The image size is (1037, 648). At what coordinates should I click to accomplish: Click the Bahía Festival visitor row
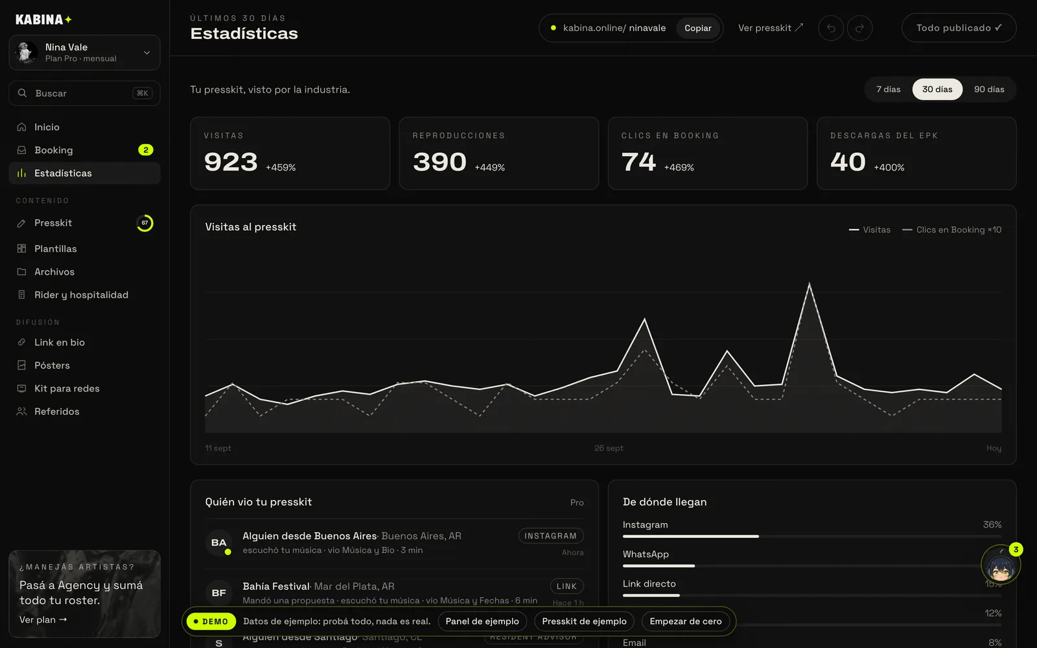click(394, 594)
